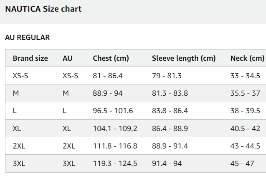Click neck value 45 - 47
266x183 pixels.
pos(242,163)
